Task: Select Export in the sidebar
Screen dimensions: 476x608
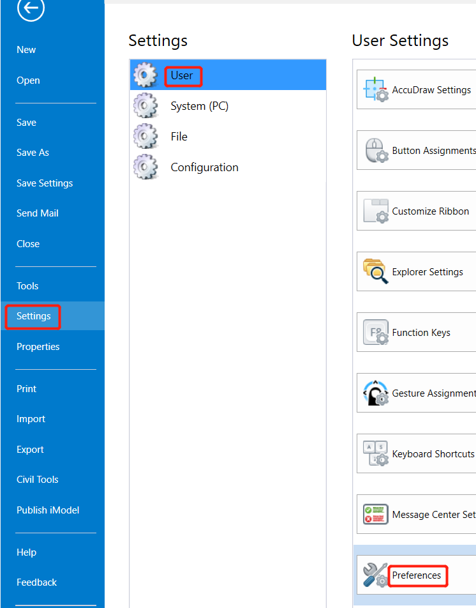Action: tap(30, 450)
